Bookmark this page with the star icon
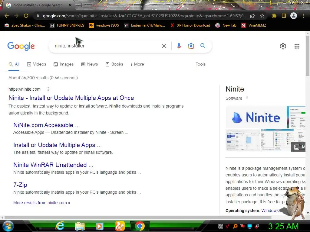This screenshot has height=232, width=310. (262, 16)
